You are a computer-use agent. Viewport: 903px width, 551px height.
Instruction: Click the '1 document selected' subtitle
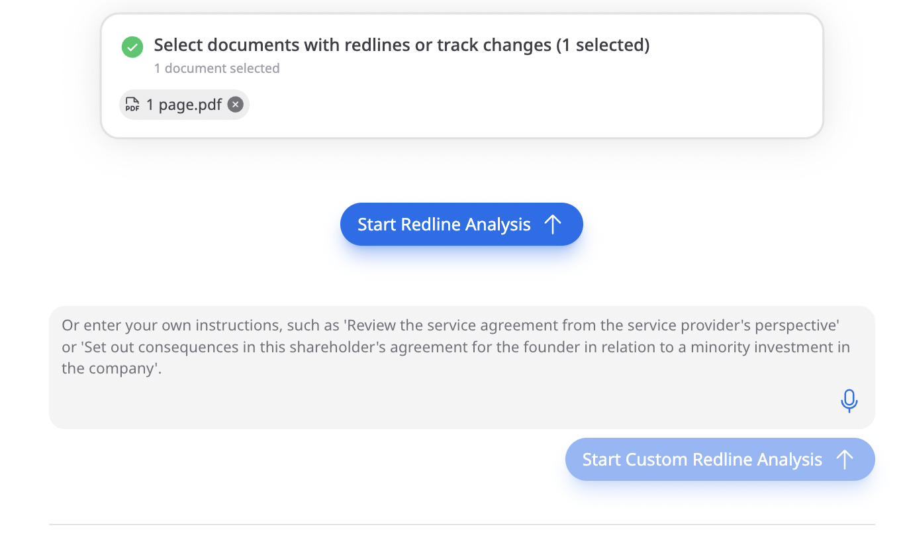pos(216,68)
